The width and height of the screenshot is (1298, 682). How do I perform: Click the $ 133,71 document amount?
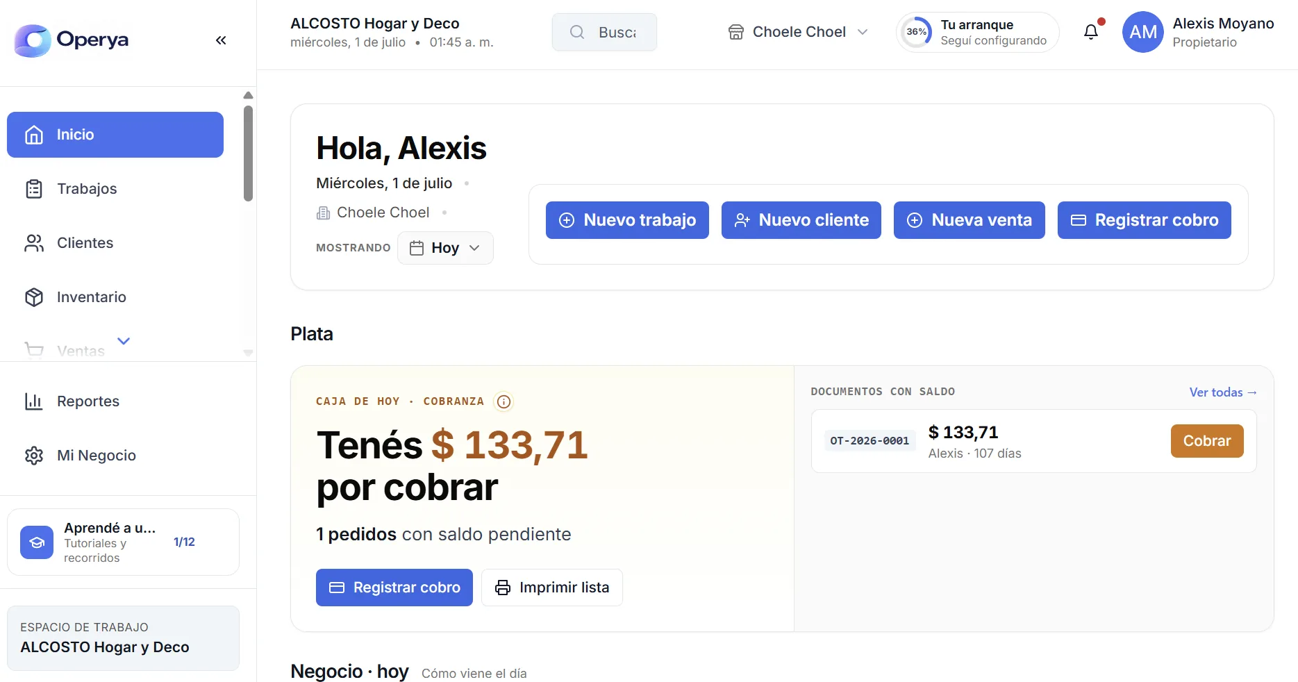[x=963, y=433]
